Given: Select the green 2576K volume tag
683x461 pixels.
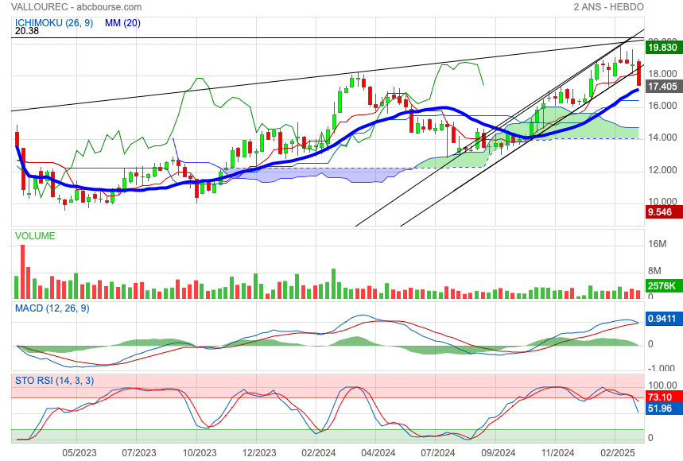Looking at the screenshot, I should 663,285.
